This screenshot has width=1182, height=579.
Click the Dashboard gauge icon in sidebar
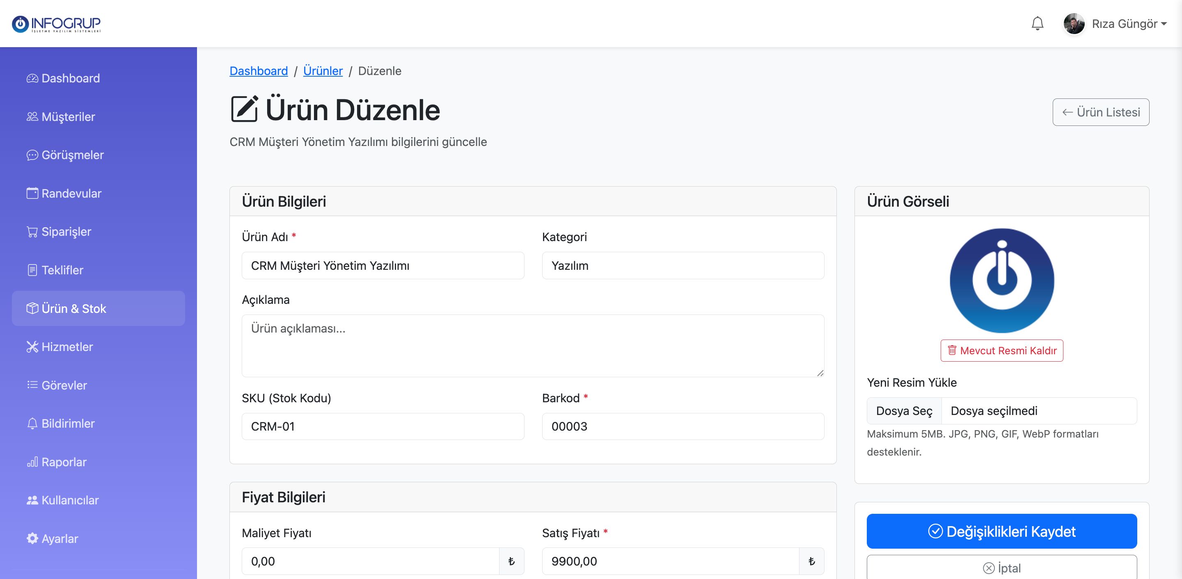[x=32, y=78]
